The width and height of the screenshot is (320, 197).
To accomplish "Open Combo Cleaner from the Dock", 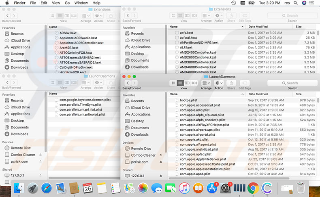I will click(x=267, y=188).
